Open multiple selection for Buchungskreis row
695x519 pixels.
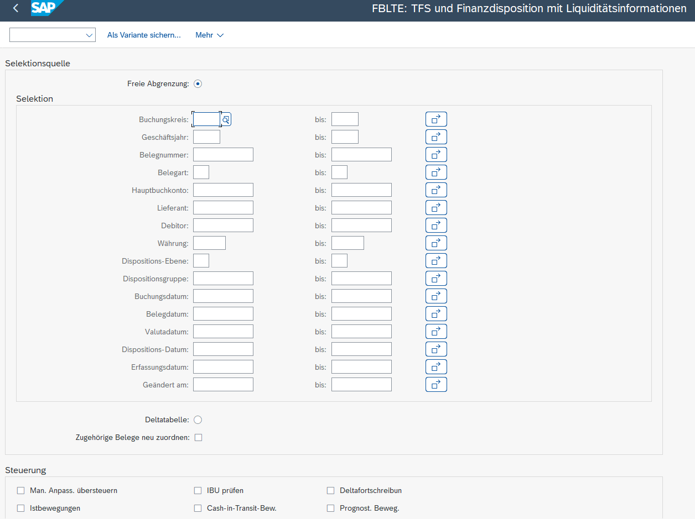[436, 119]
